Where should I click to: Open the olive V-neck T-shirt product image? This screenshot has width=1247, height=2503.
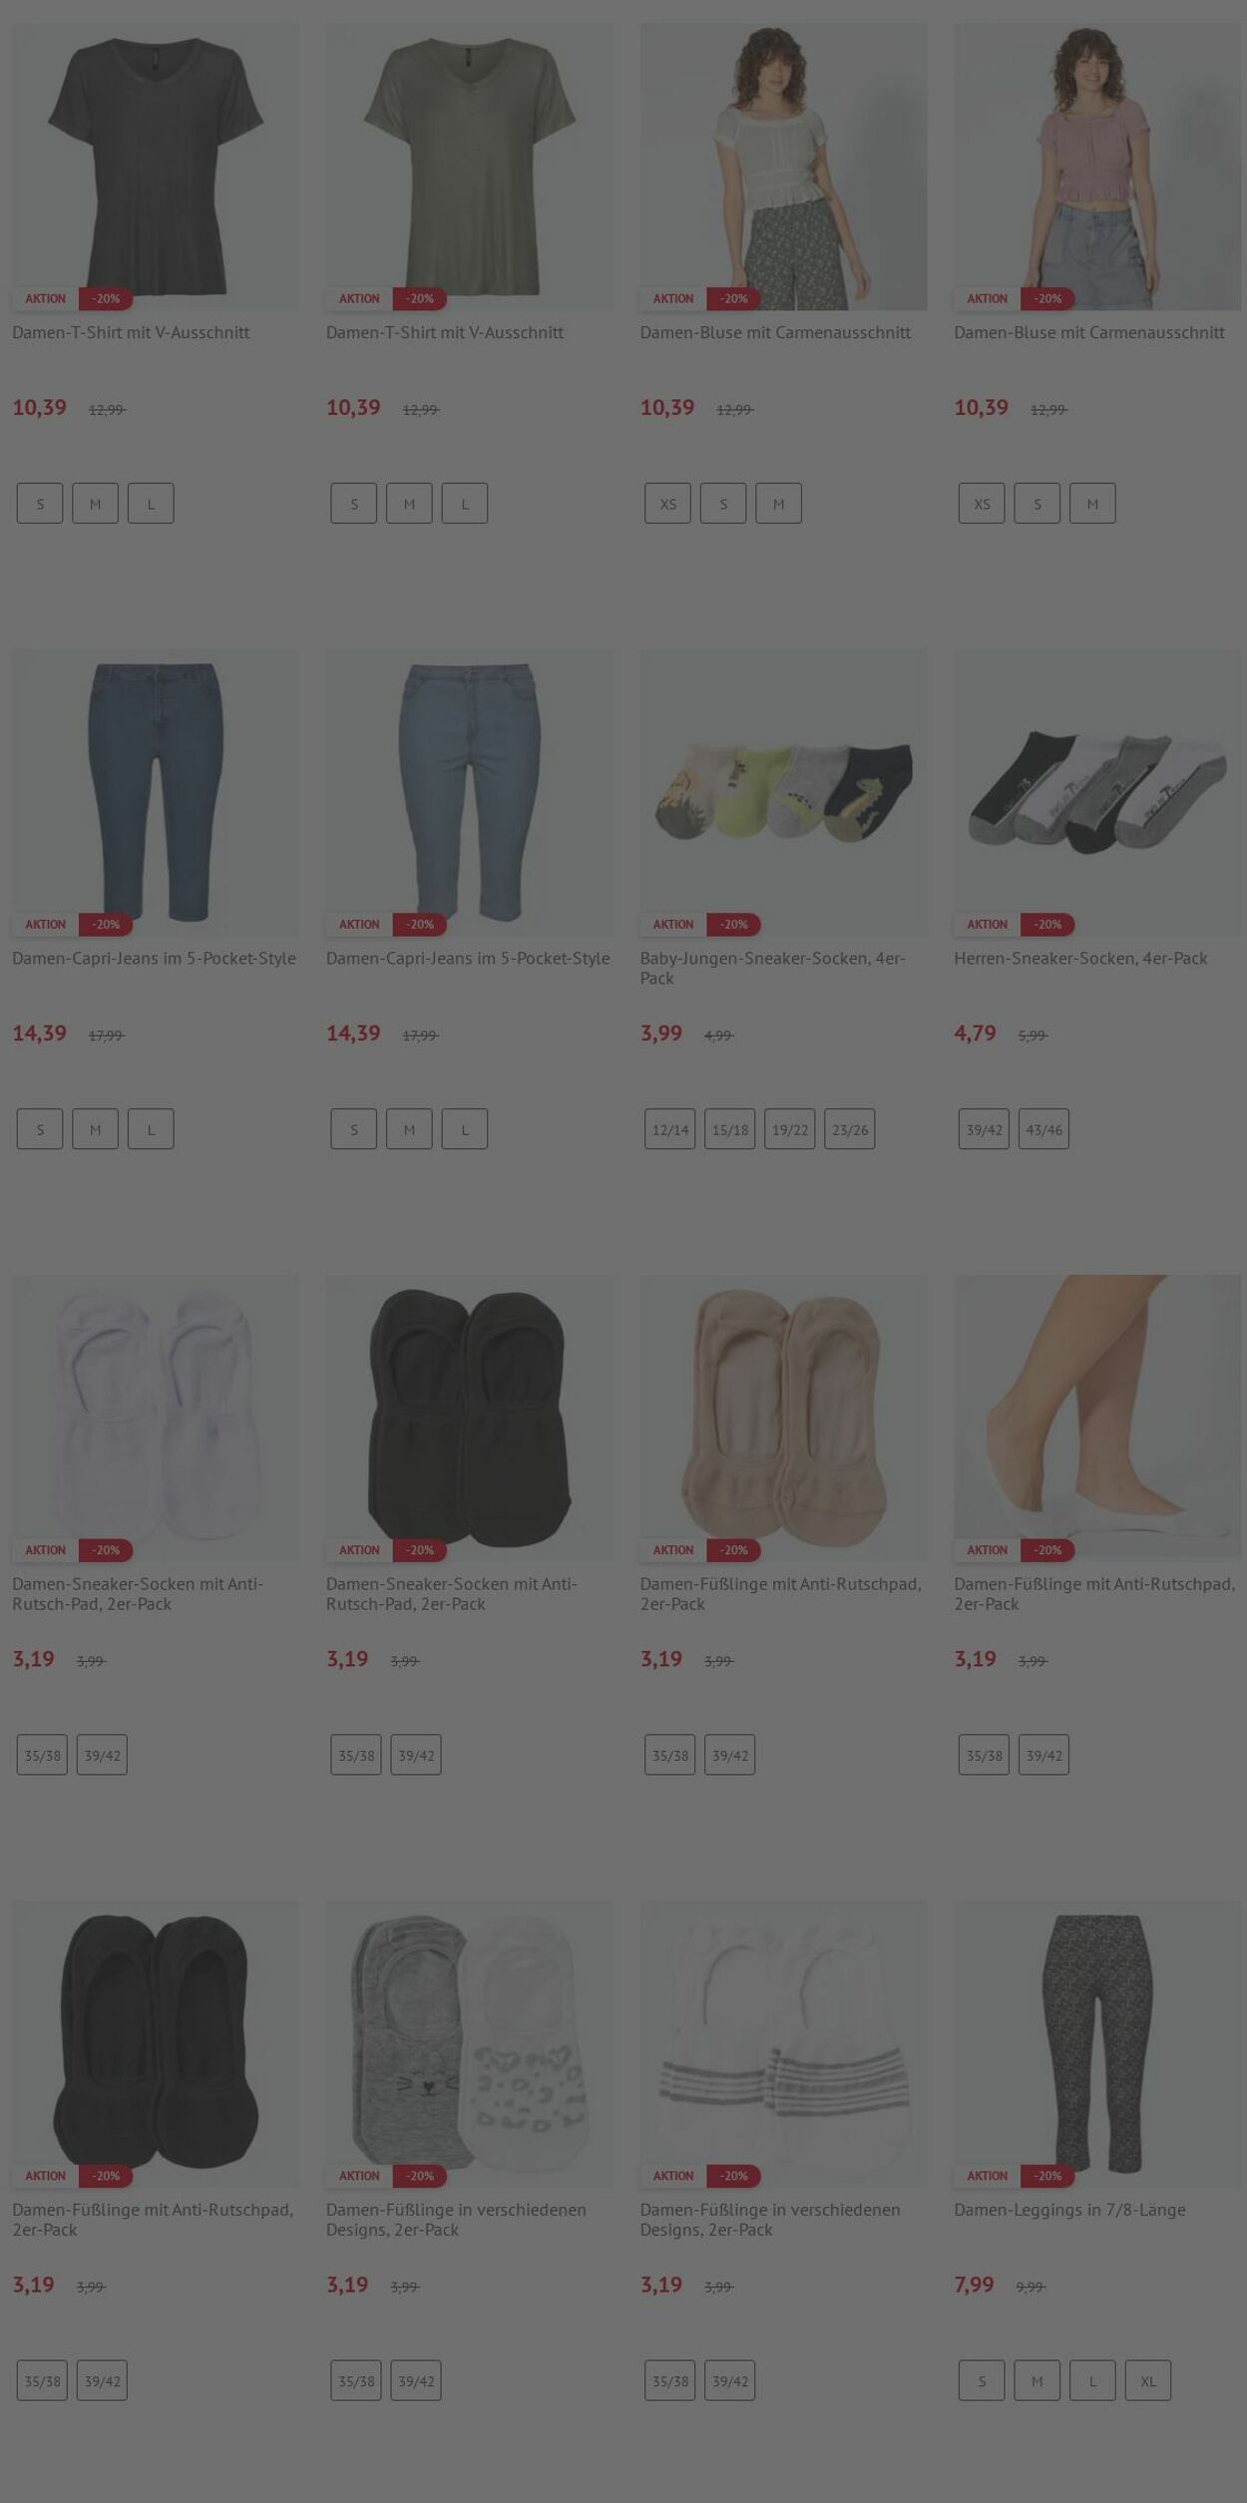tap(469, 167)
